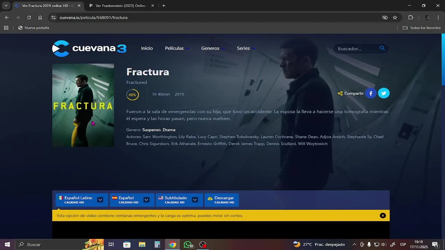Image resolution: width=445 pixels, height=250 pixels.
Task: Open the browser extensions menu
Action: [x=411, y=17]
